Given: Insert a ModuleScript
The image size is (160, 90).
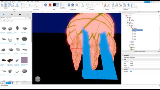Looking at the screenshot, I should coord(134,8).
